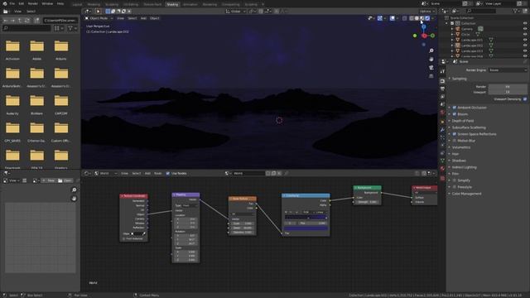This screenshot has width=530, height=298.
Task: Switch to the Animation workspace tab
Action: pos(190,4)
